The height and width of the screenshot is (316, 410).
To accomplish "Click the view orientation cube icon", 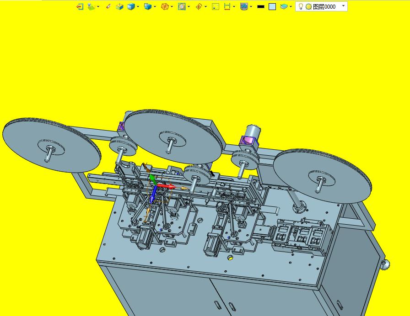I will (148, 6).
